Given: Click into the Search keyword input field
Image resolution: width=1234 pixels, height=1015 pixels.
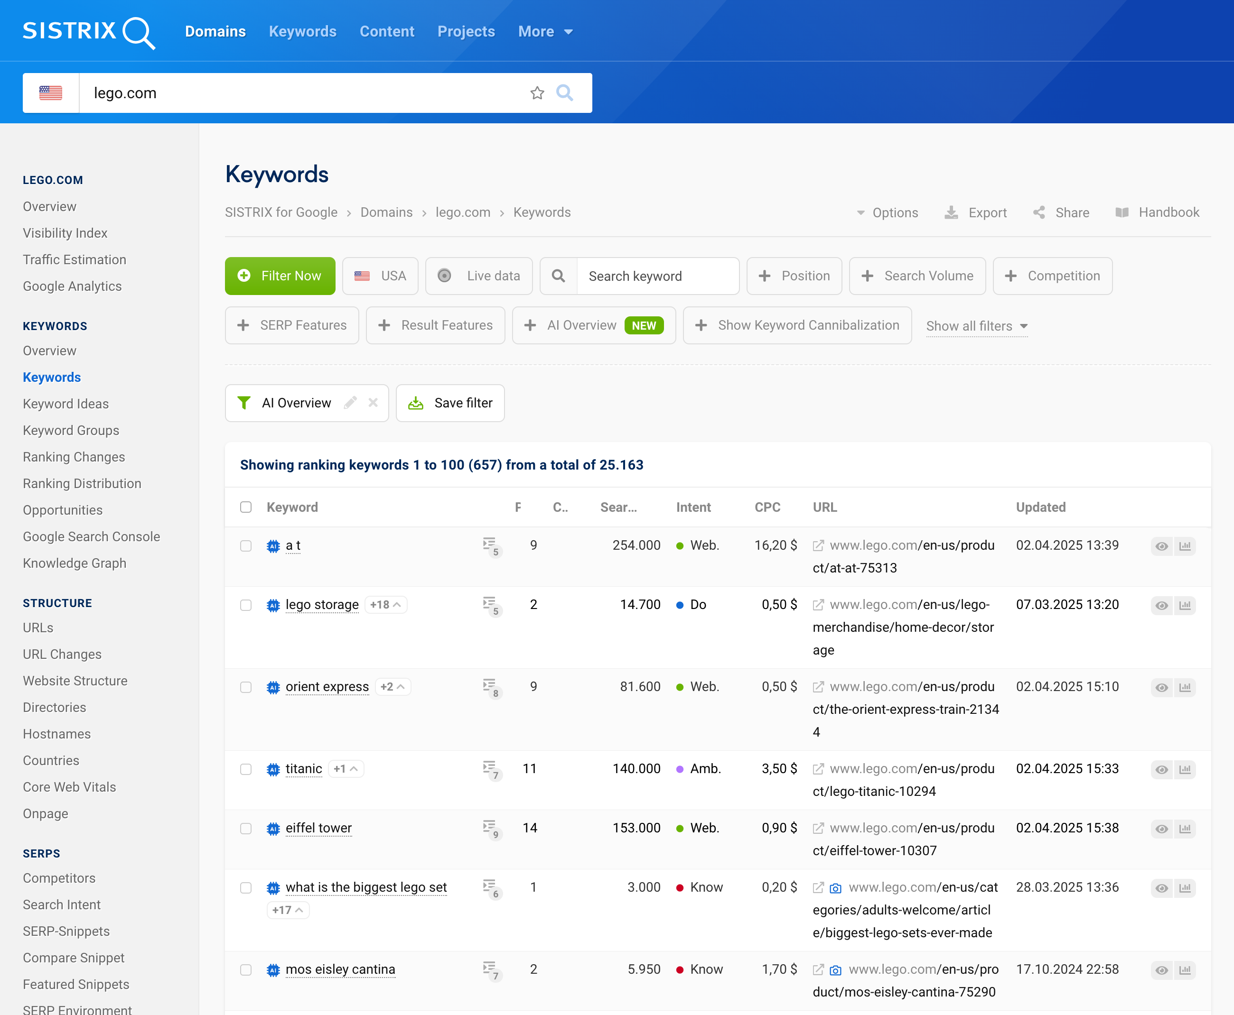Looking at the screenshot, I should pos(657,276).
